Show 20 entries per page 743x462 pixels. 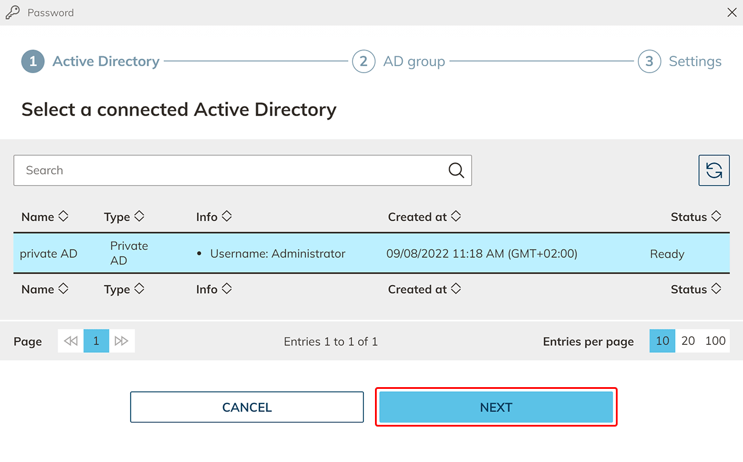[x=688, y=341]
